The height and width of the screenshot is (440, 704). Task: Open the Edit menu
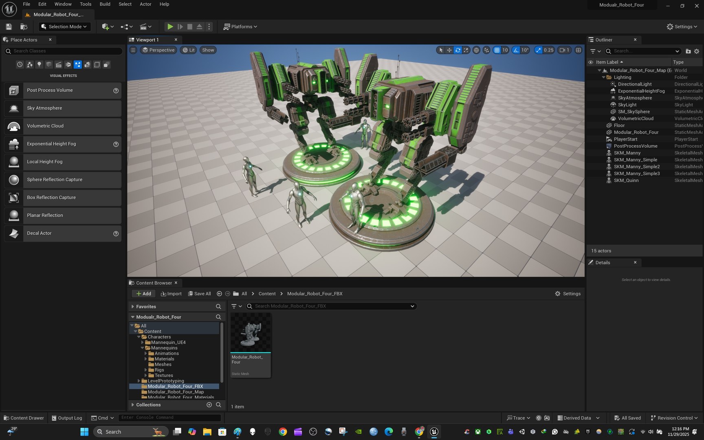pos(42,4)
